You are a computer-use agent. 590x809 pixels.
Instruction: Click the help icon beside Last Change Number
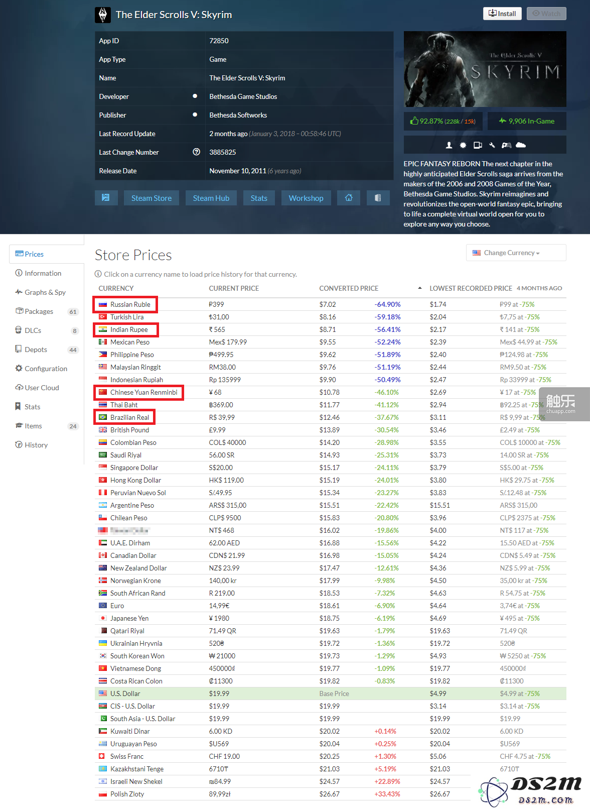coord(196,152)
